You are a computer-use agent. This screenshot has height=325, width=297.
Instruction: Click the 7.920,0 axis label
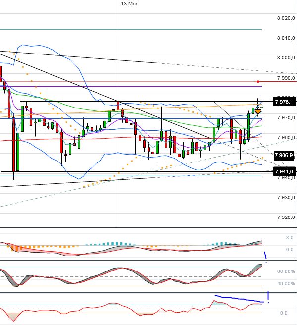click(286, 217)
